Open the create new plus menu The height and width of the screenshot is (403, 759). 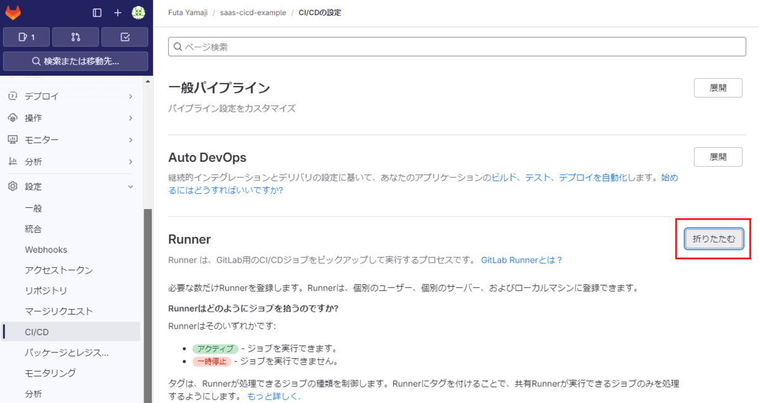(118, 13)
